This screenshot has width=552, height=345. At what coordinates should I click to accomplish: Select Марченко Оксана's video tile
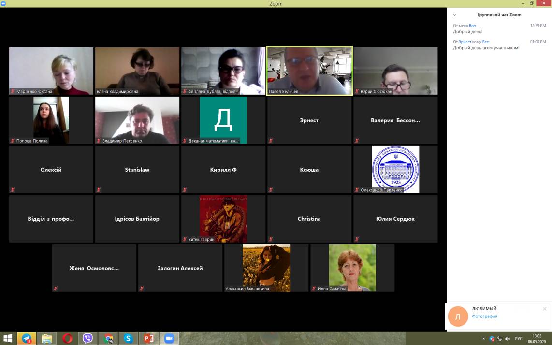coord(51,71)
